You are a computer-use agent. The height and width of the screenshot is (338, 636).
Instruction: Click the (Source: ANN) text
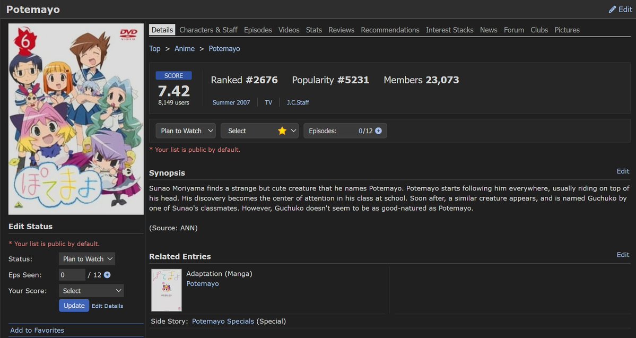click(173, 228)
